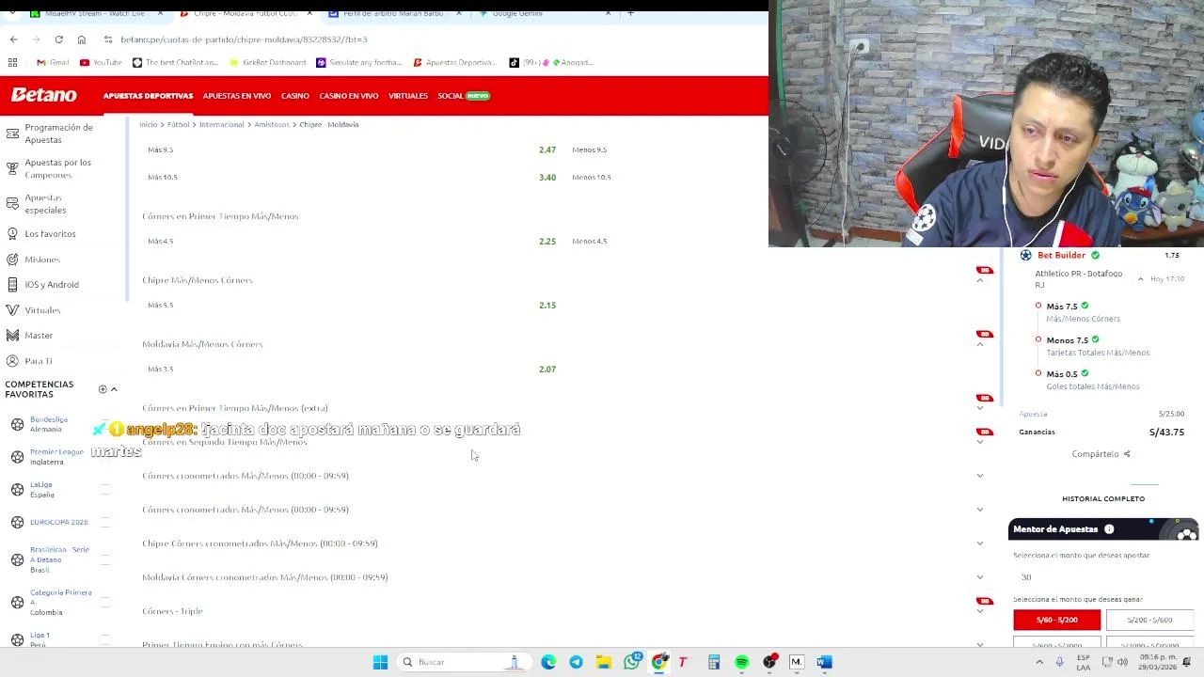Viewport: 1204px width, 677px height.
Task: Select odds 2.15 Chipre Más 5.5
Action: [x=547, y=305]
